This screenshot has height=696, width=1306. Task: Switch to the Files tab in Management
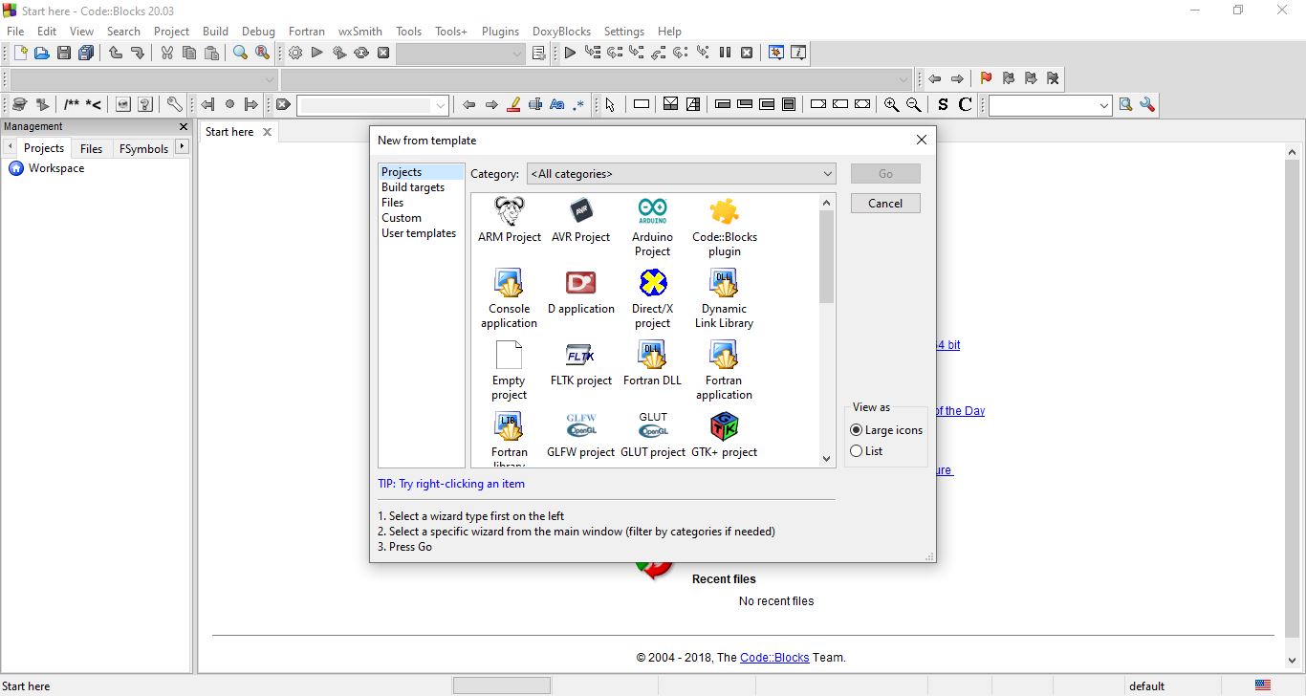tap(91, 148)
